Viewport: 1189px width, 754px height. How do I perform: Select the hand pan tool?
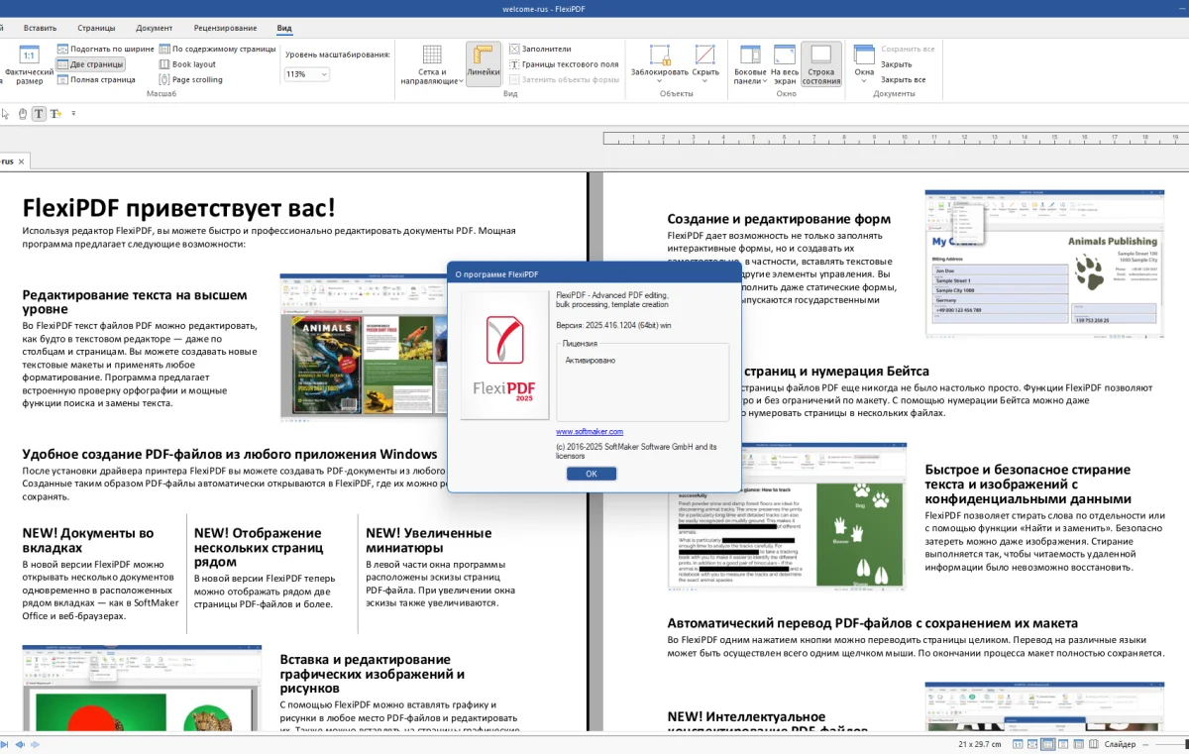(23, 114)
